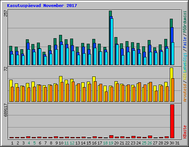
Task: Click day label 15 on the x-axis
Action: tap(89, 143)
